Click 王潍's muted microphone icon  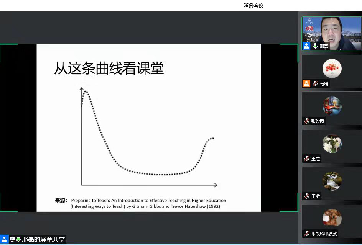[307, 196]
